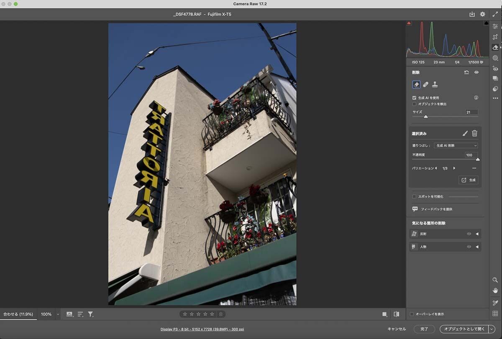Image resolution: width=502 pixels, height=339 pixels.
Task: Open the Masking tool
Action: point(495,58)
